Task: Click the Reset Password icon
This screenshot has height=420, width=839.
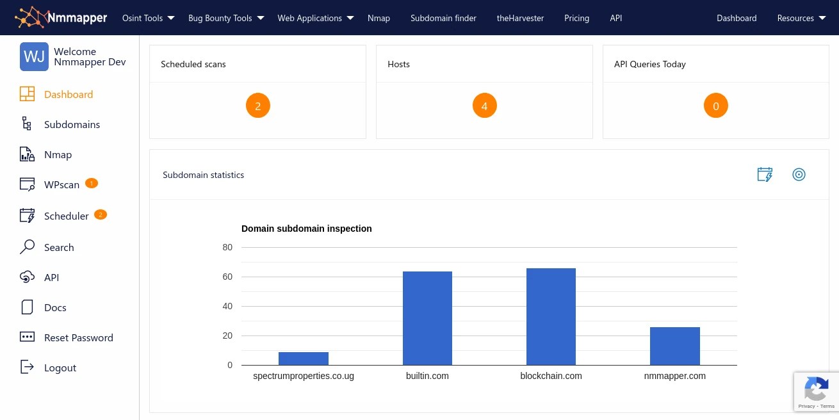Action: (x=27, y=337)
